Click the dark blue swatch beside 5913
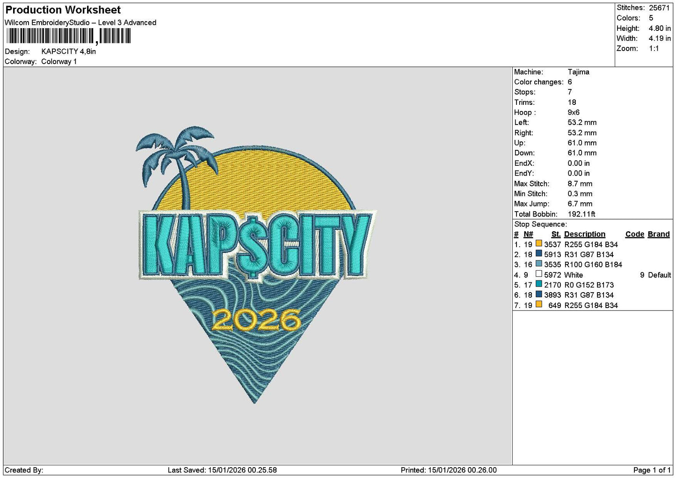676x478 pixels. (x=539, y=254)
